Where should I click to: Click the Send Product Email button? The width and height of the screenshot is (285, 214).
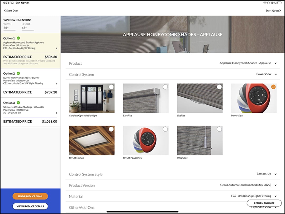coord(30,196)
